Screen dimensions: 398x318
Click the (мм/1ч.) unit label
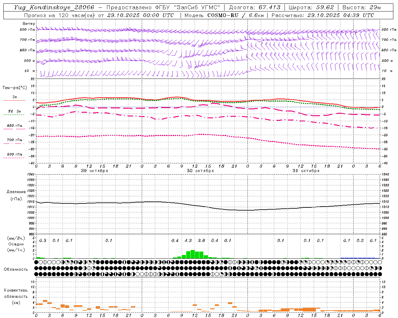pyautogui.click(x=16, y=250)
